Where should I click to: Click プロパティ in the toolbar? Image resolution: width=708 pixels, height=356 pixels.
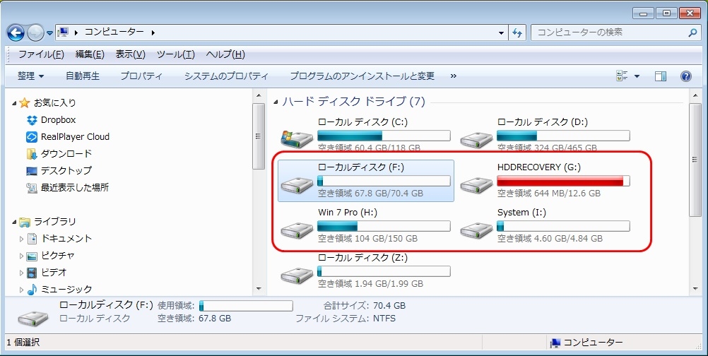click(141, 76)
